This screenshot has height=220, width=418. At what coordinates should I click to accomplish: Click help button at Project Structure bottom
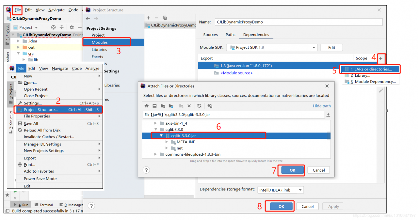coord(91,206)
